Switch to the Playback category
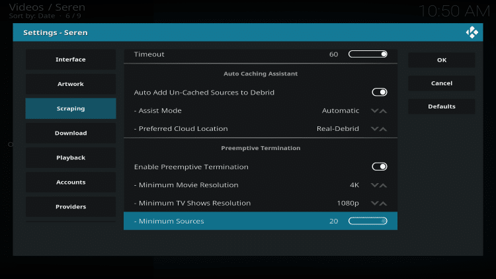The width and height of the screenshot is (496, 279). (x=71, y=157)
